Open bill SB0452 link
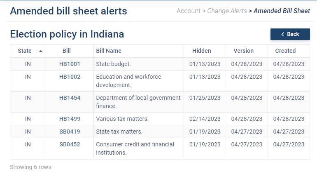This screenshot has height=174, width=317. pos(70,144)
